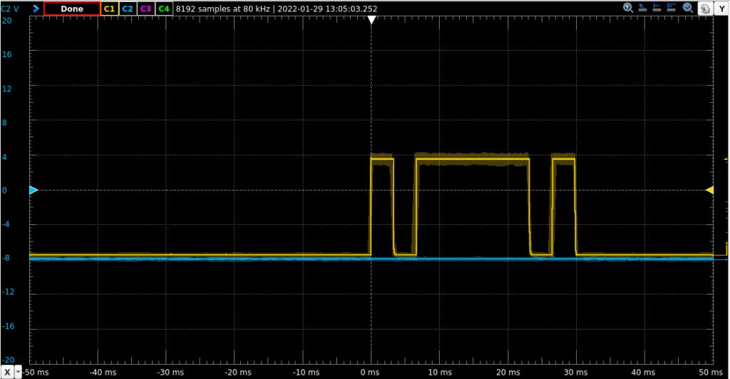Select the quick measure pulse cursor icon

pos(672,7)
